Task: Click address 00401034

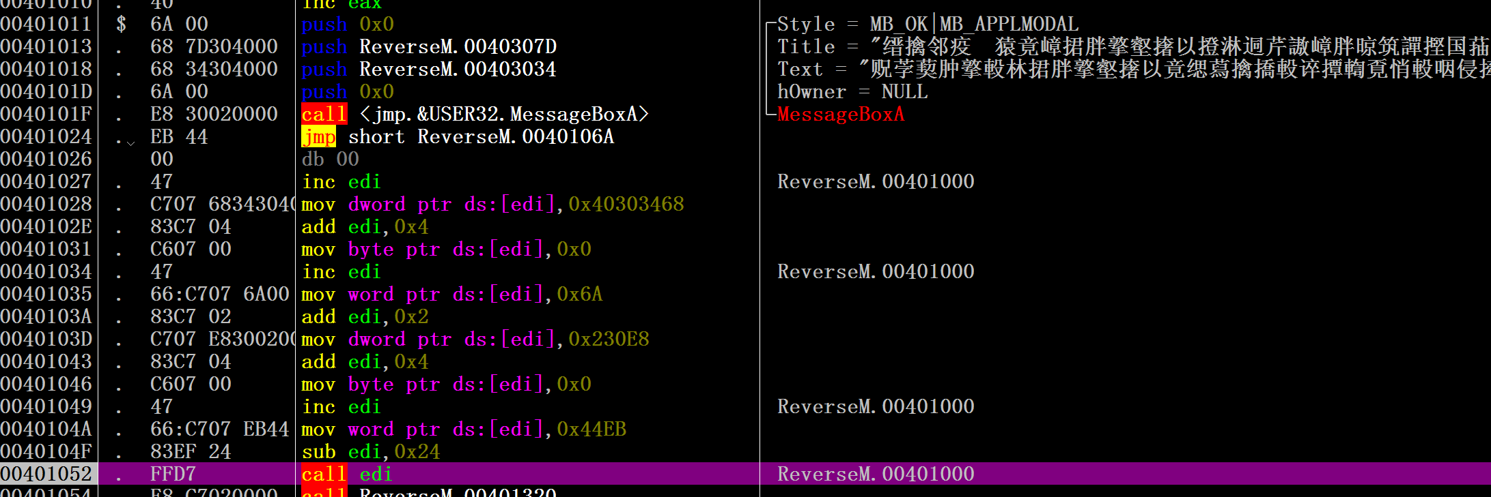Action: pyautogui.click(x=46, y=272)
